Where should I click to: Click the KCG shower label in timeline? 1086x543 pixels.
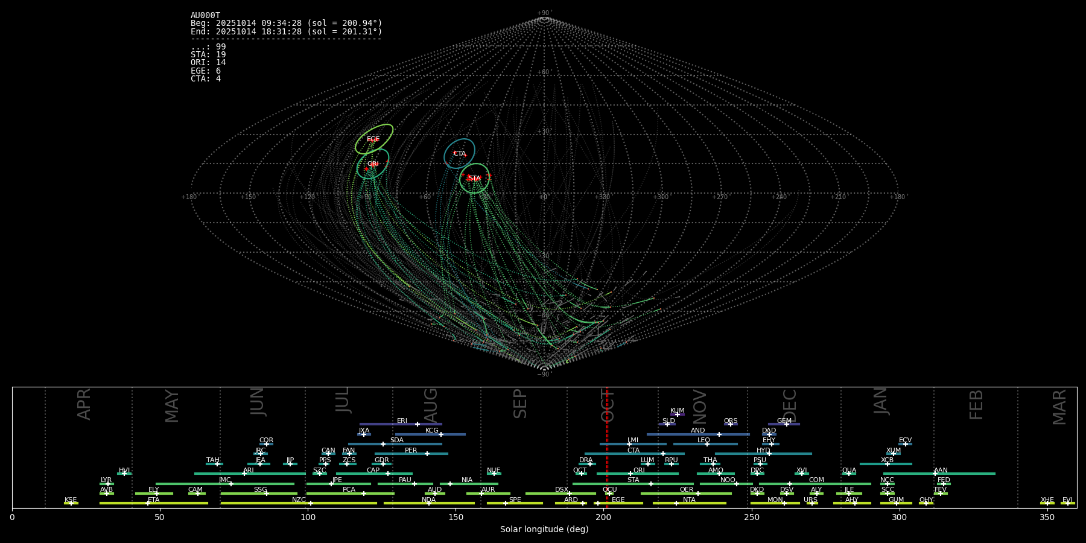coord(432,431)
